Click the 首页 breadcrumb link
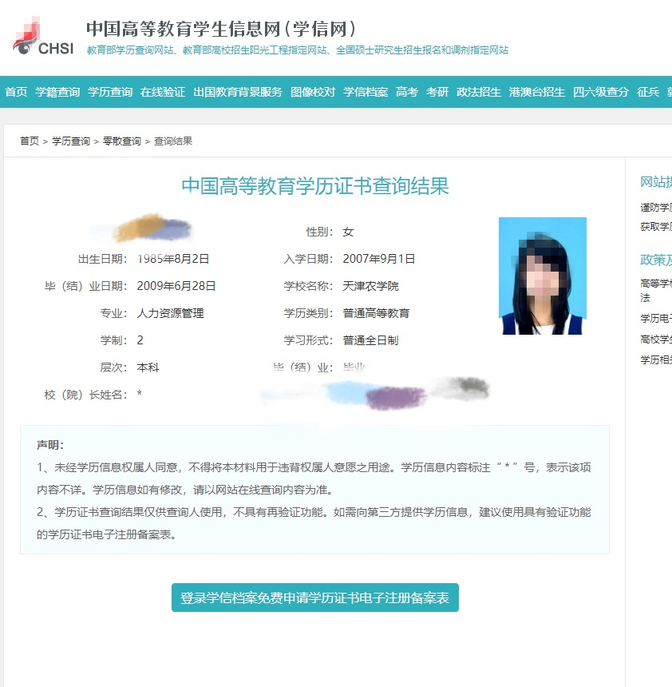The width and height of the screenshot is (672, 687). coord(30,141)
